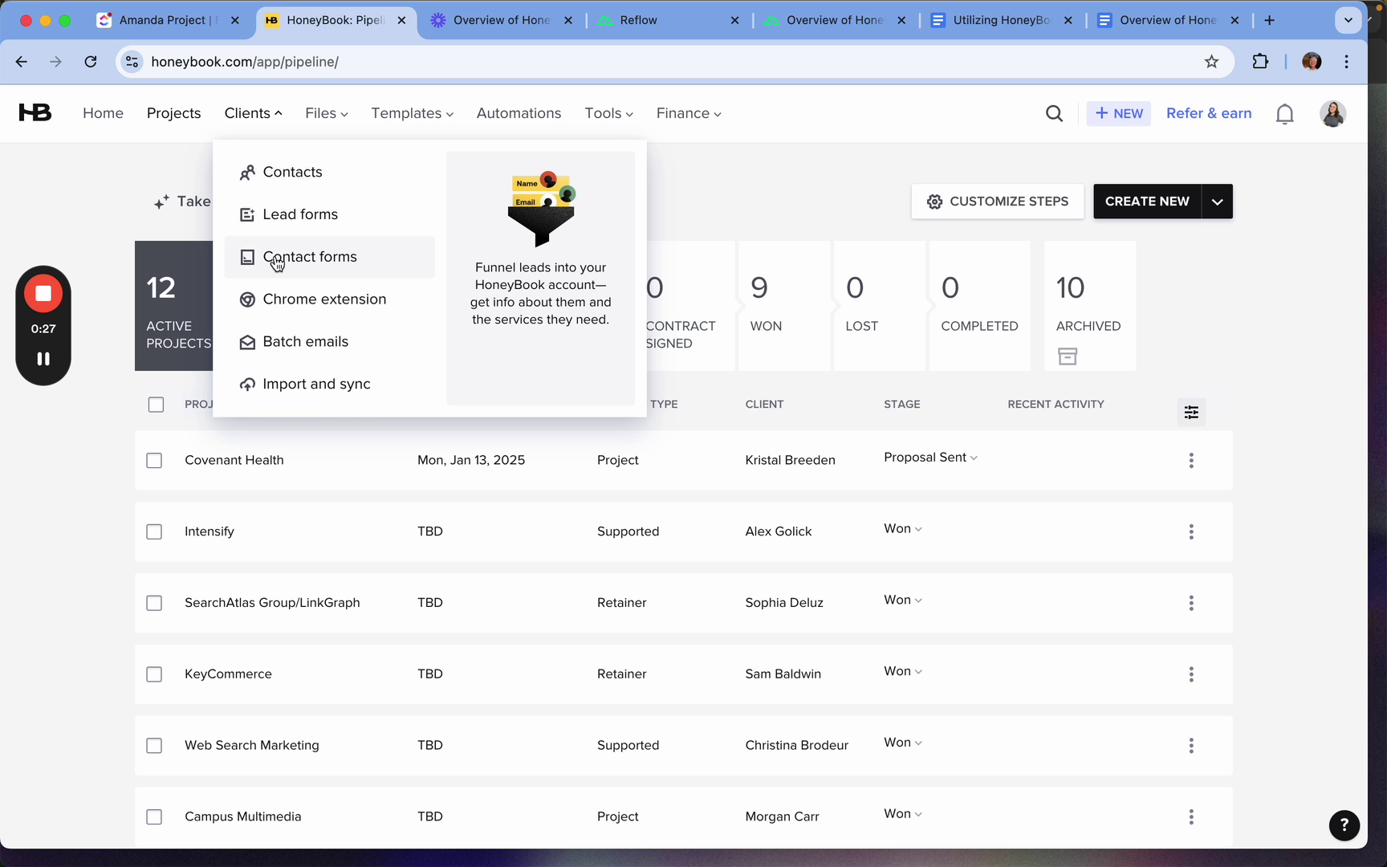Screen dimensions: 1387x867
Task: Change the KeyCommerce stage dropdown
Action: click(903, 672)
